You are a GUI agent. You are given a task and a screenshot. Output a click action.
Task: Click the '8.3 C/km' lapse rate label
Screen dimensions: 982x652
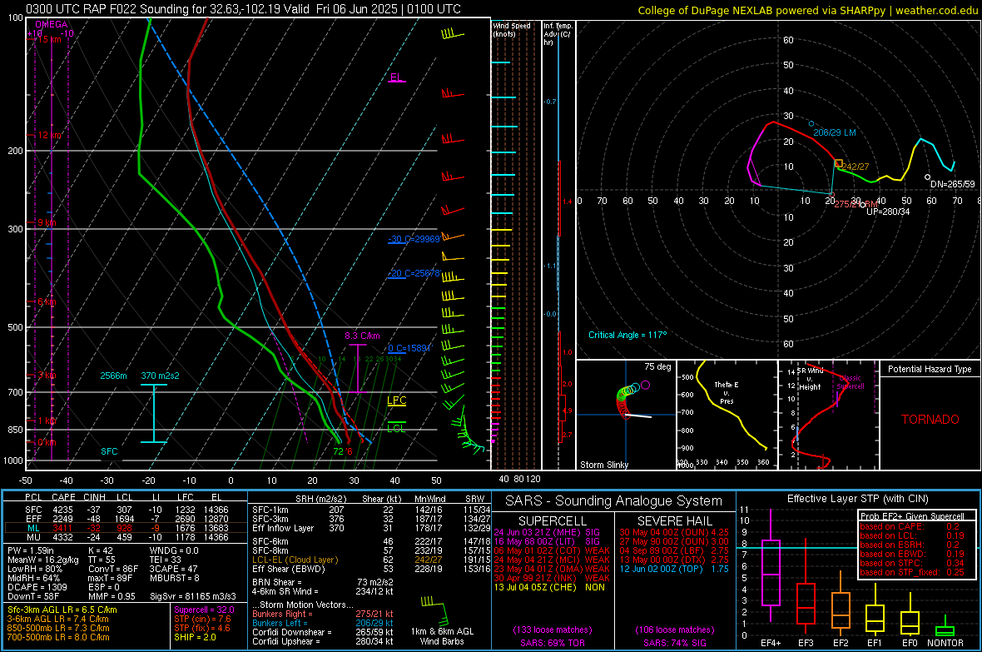[x=362, y=336]
